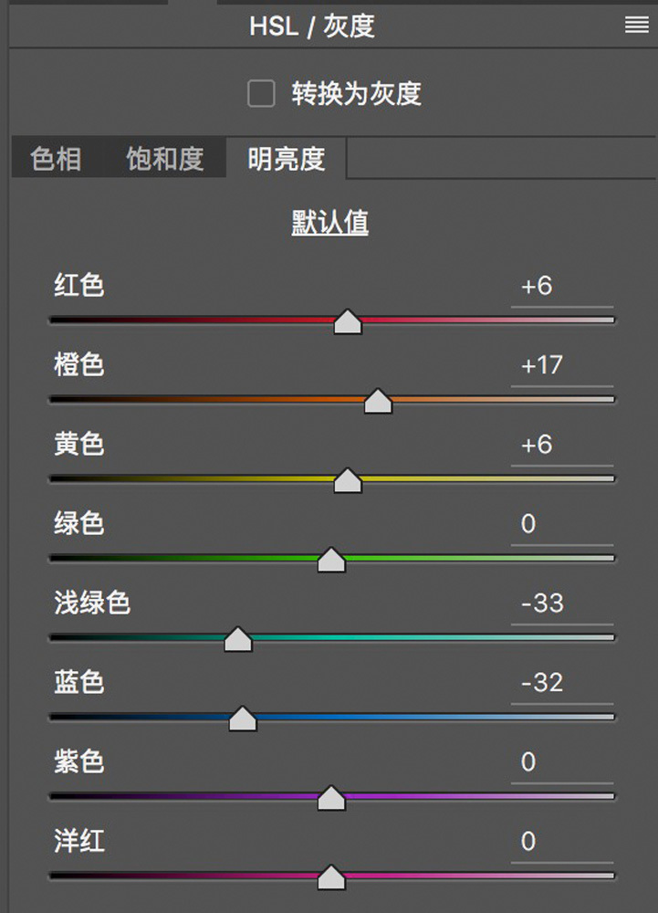Click the 蓝色 value field showing -32
Viewport: 658px width, 913px height.
(559, 684)
